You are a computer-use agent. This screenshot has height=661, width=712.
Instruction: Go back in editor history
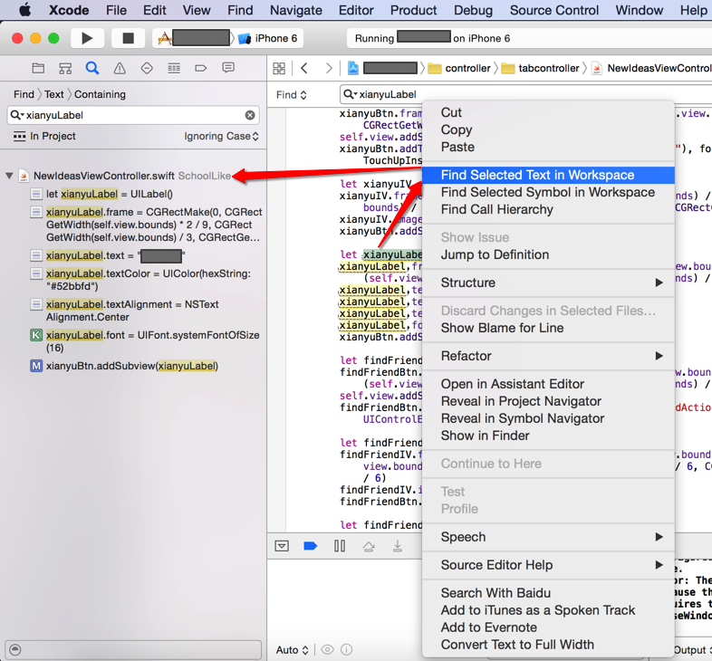pos(304,68)
